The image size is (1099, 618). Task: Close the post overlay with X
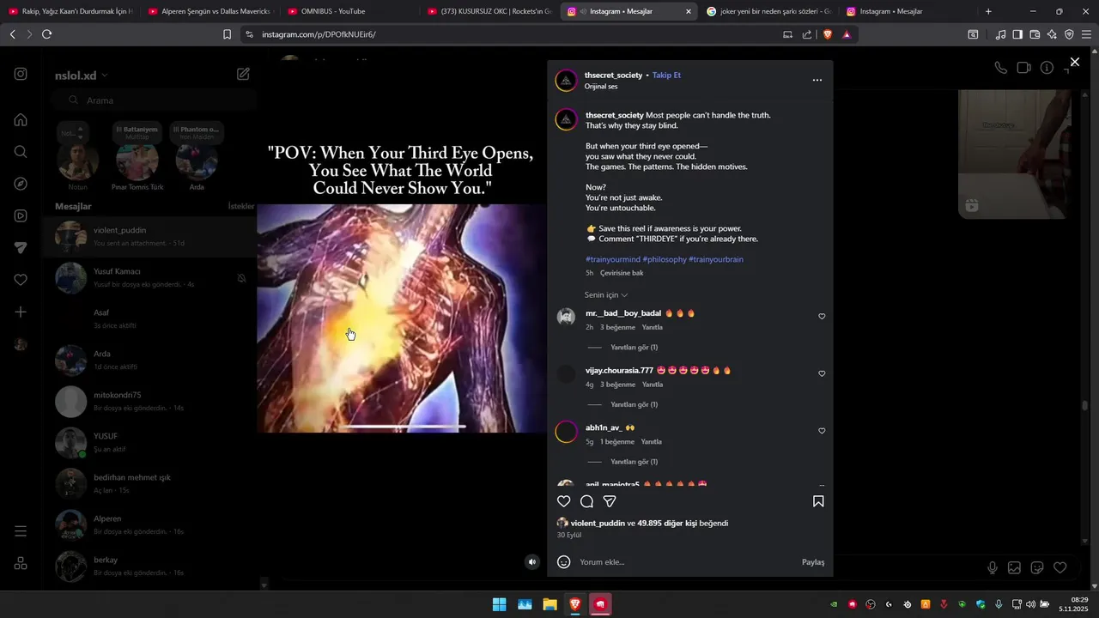point(1074,62)
